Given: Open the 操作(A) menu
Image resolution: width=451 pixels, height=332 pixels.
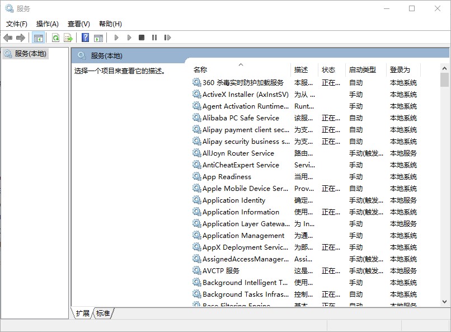Looking at the screenshot, I should point(48,24).
